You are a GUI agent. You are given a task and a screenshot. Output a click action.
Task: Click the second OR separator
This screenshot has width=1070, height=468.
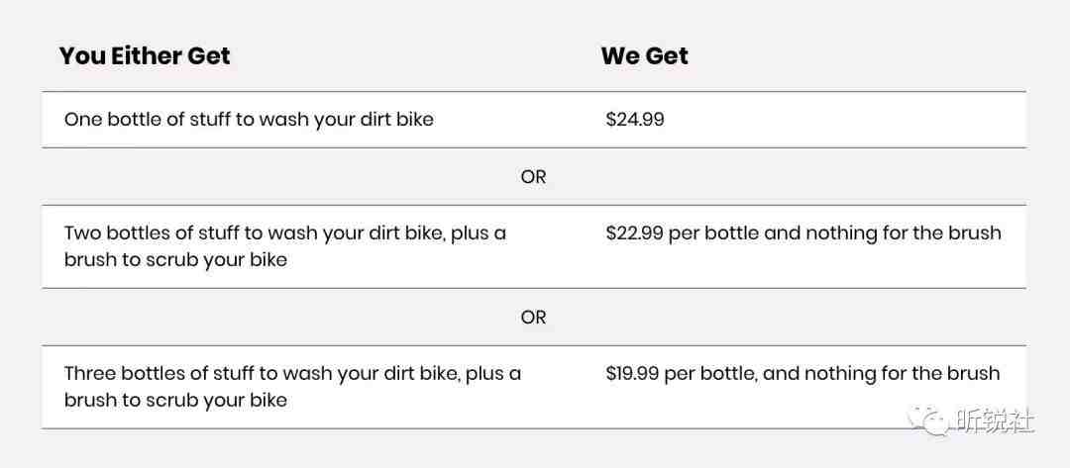[534, 318]
